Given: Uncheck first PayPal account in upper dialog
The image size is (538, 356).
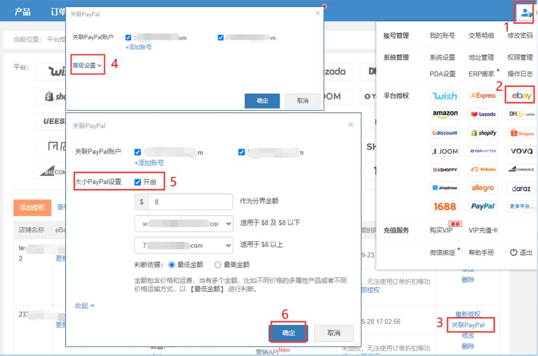Looking at the screenshot, I should pos(128,38).
